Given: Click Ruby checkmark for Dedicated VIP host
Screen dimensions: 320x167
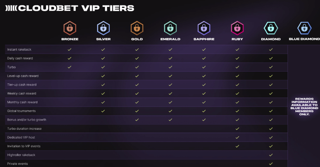Looking at the screenshot, I should point(237,137).
